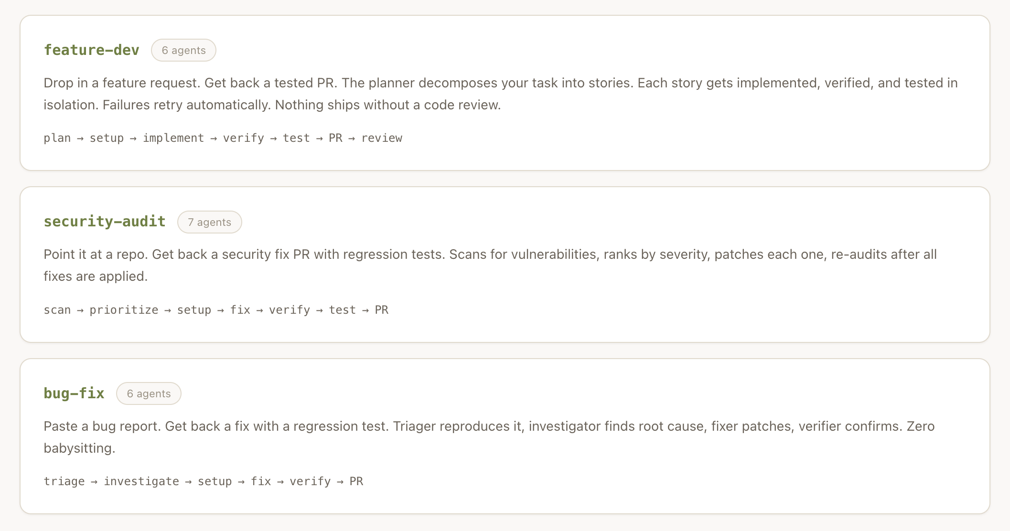Open the feature-dev workflow title
This screenshot has height=531, width=1010.
tap(91, 50)
